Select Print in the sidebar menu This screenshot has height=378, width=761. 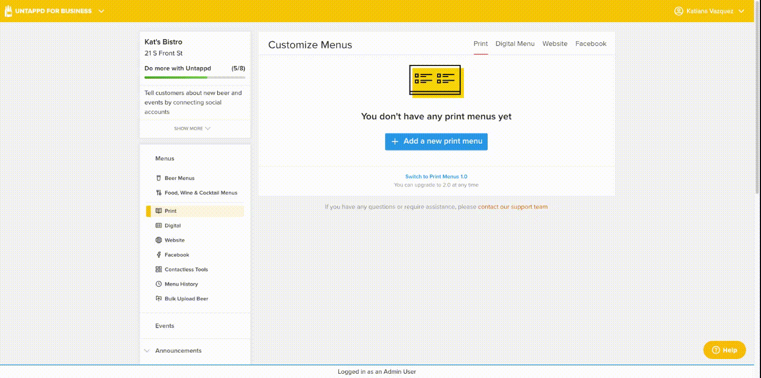(194, 211)
